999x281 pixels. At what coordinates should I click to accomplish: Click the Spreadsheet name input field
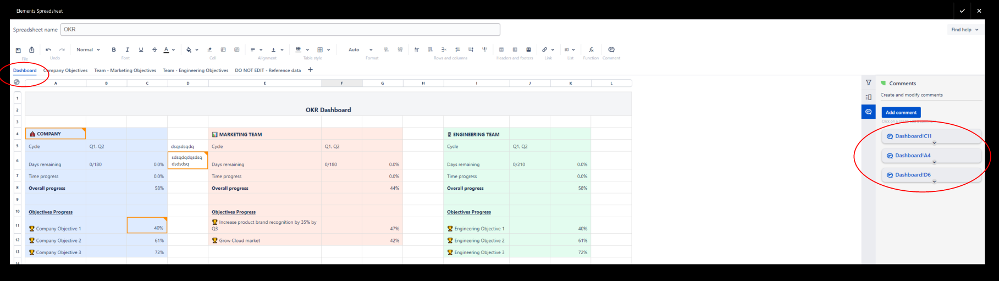click(x=280, y=30)
